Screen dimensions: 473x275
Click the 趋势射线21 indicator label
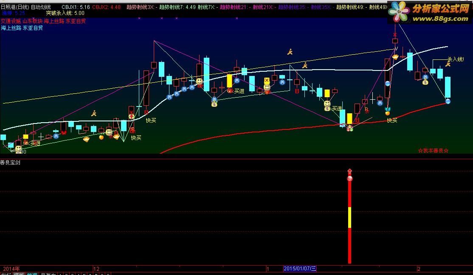click(x=234, y=7)
